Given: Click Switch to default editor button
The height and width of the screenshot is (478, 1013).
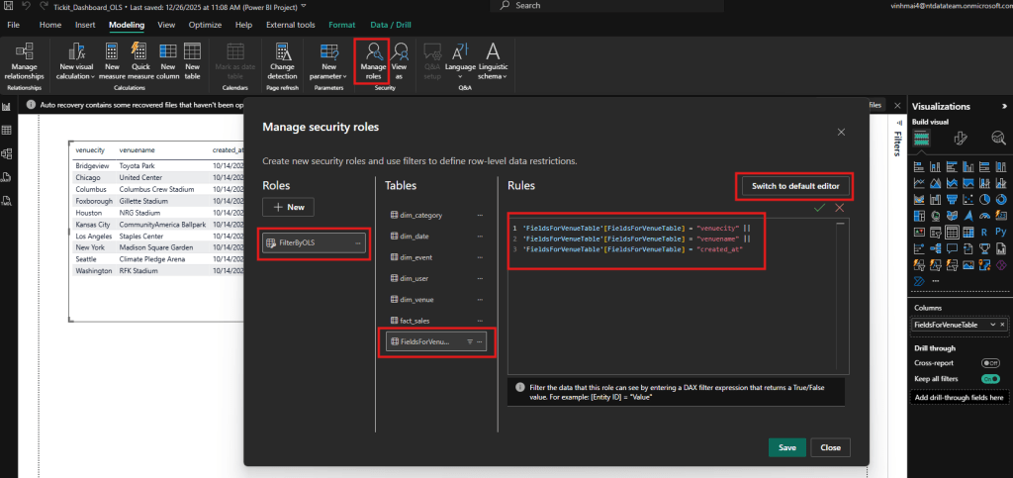Looking at the screenshot, I should [794, 186].
